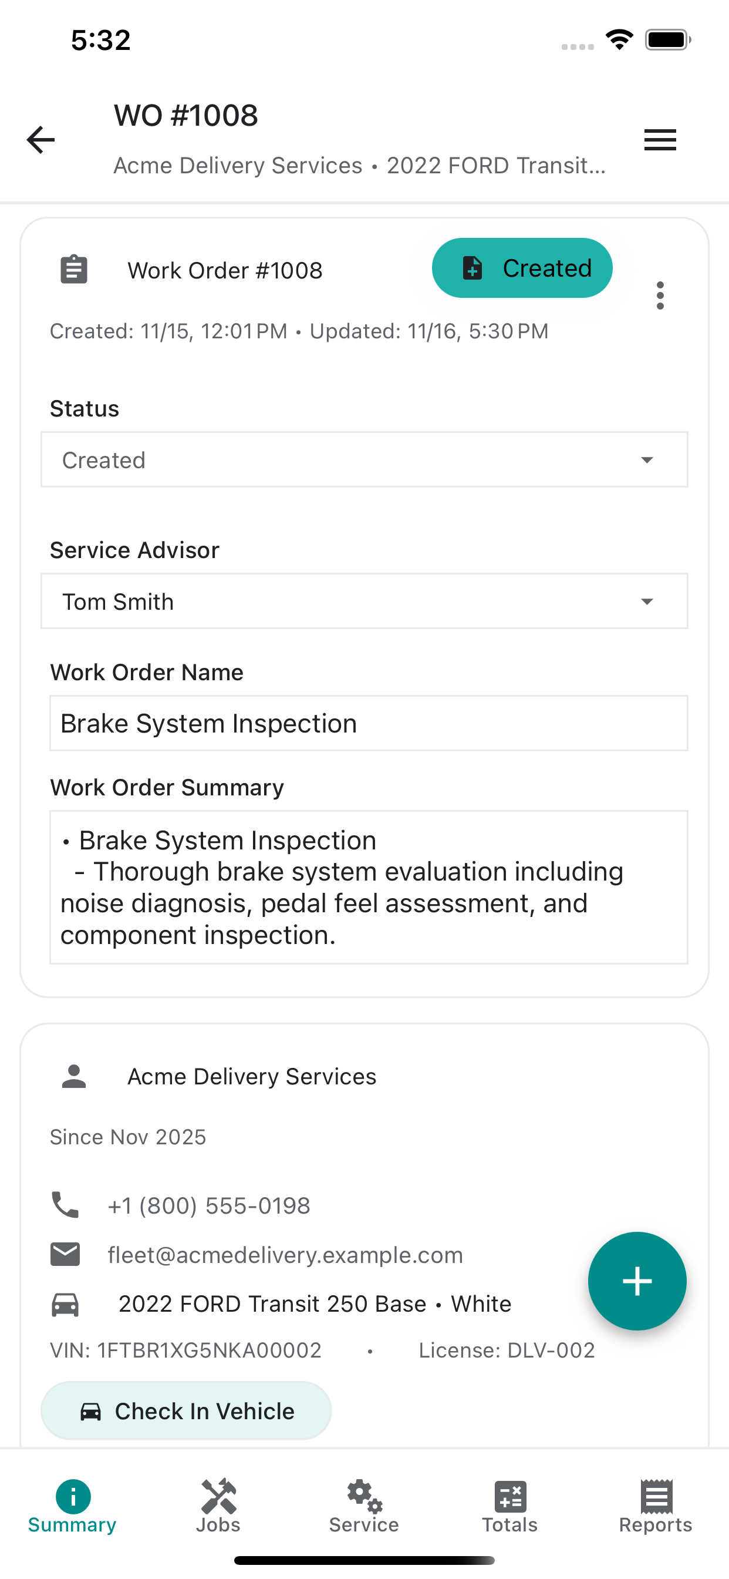
Task: Tap the fleet@acmedelivery.example.com email address
Action: coord(285,1255)
